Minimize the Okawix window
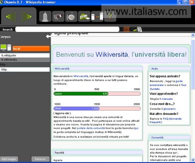This screenshot has width=195, height=163. (x=180, y=2)
